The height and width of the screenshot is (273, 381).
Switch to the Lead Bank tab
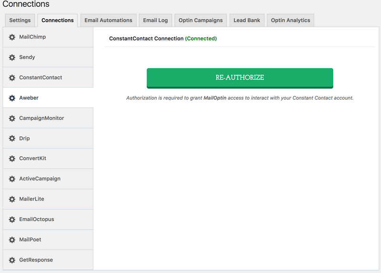click(x=247, y=20)
